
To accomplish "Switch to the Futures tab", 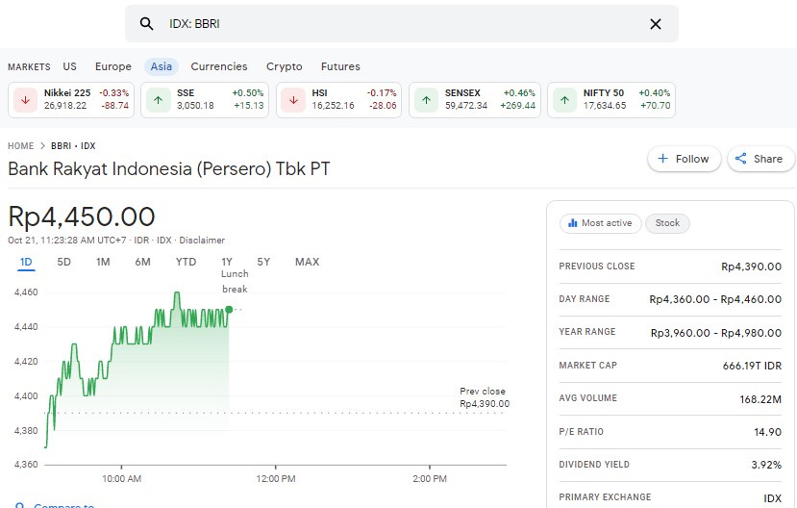I will (340, 66).
